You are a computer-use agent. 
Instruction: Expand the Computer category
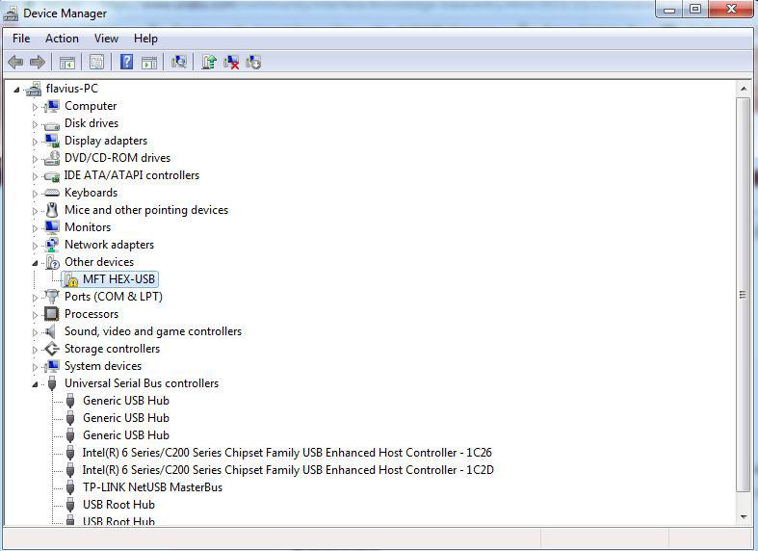[x=35, y=107]
